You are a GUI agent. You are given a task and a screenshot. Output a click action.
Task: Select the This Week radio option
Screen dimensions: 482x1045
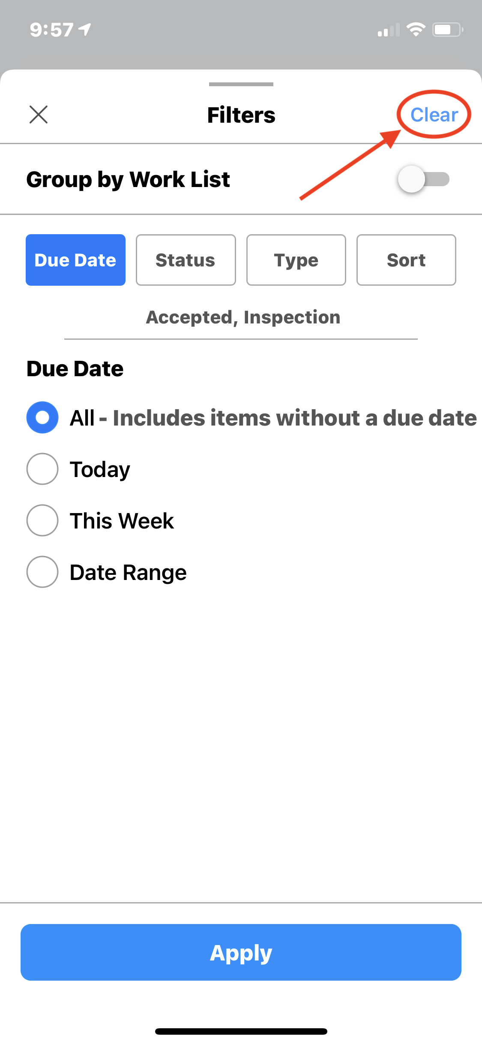point(42,520)
